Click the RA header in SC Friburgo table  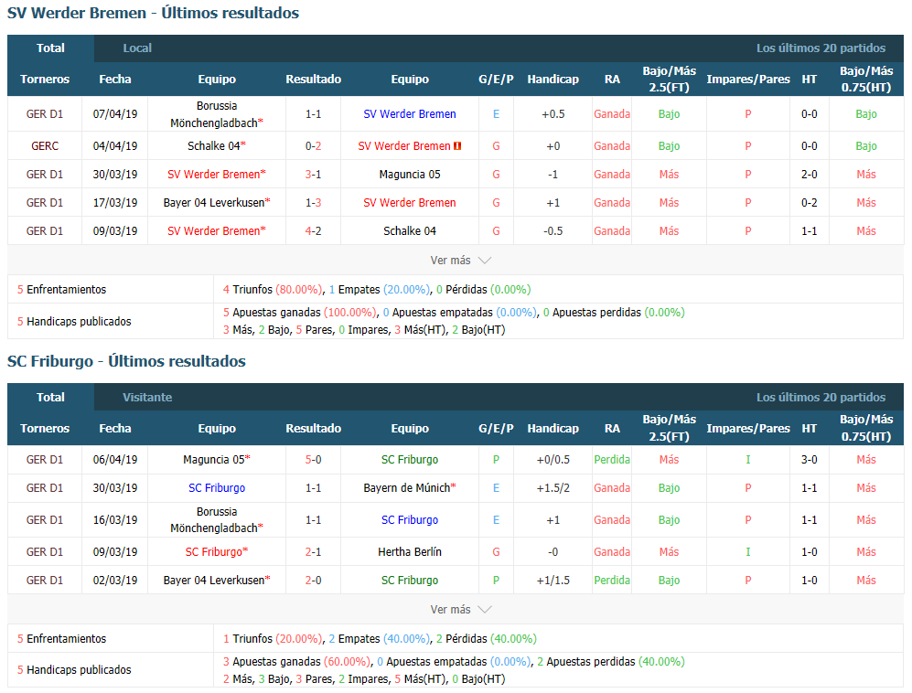pyautogui.click(x=612, y=429)
